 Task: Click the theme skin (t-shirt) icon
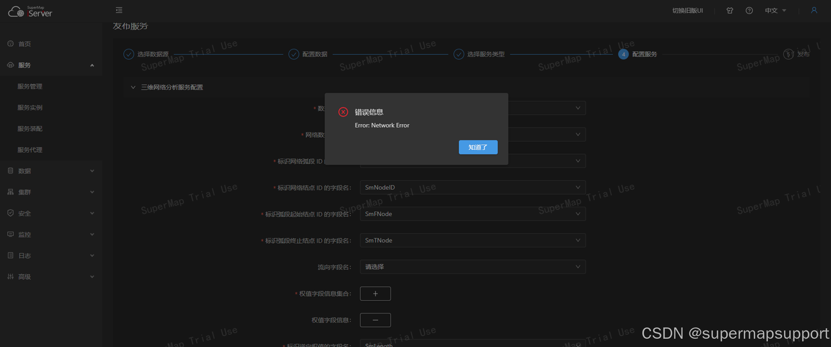coord(730,11)
